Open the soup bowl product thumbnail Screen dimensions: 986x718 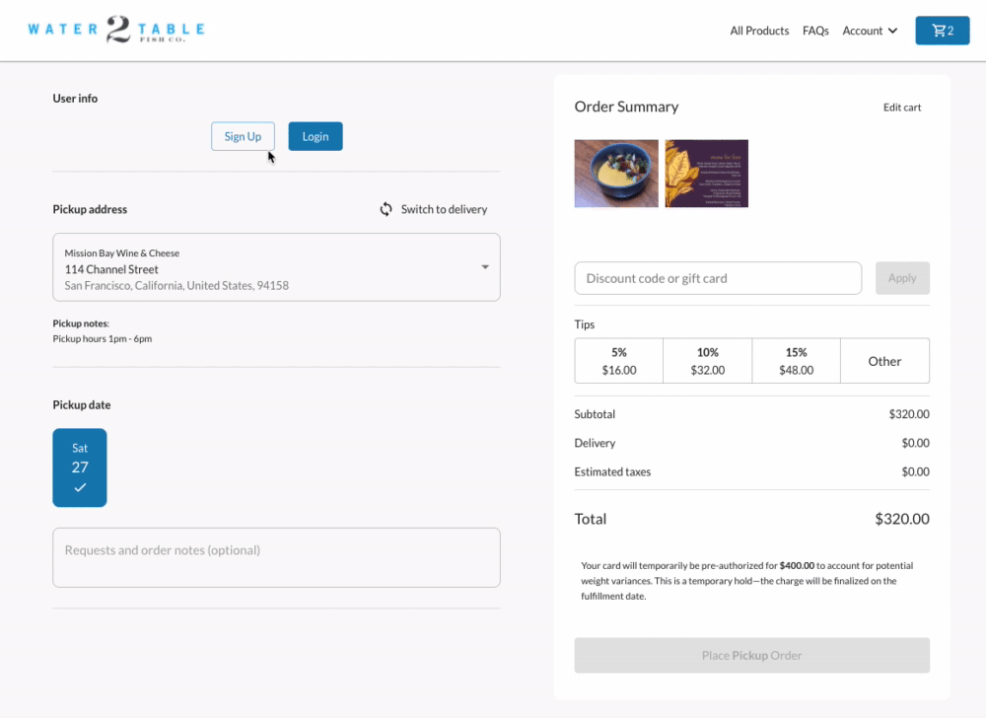pos(616,174)
